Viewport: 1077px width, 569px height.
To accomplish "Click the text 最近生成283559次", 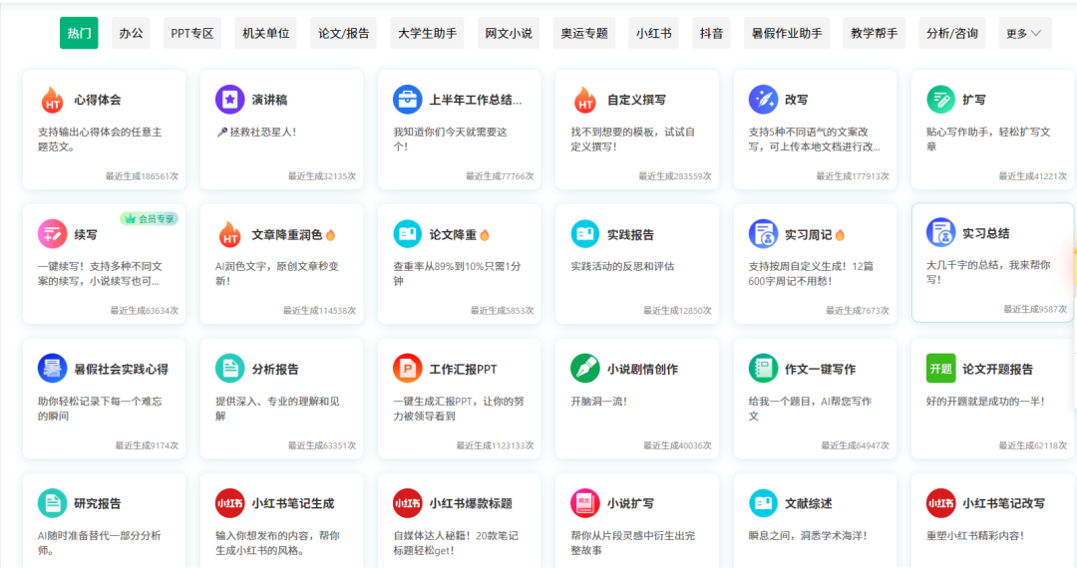I will point(675,176).
